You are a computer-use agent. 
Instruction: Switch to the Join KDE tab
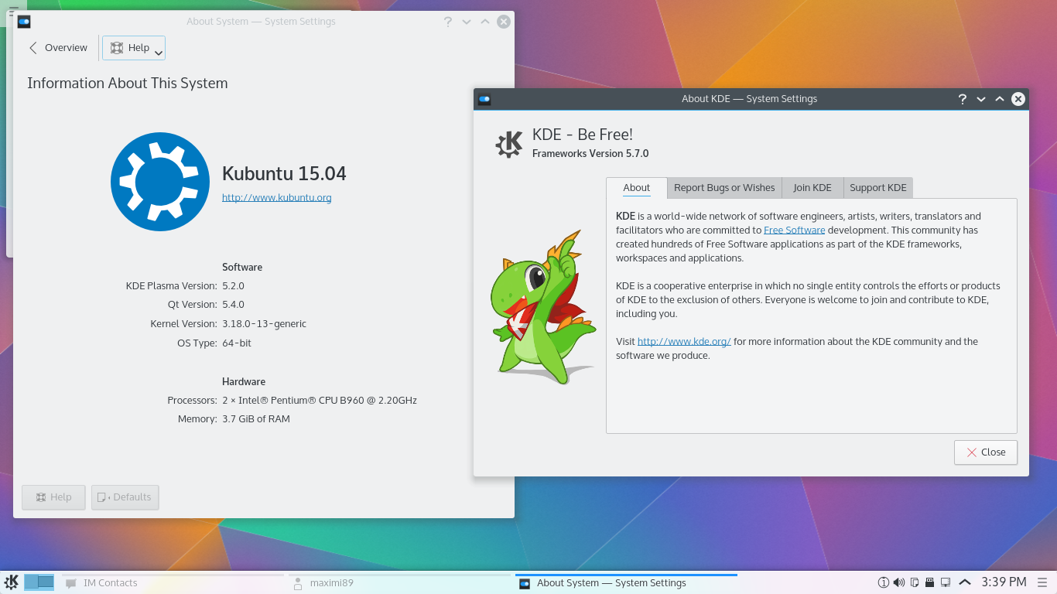(812, 188)
